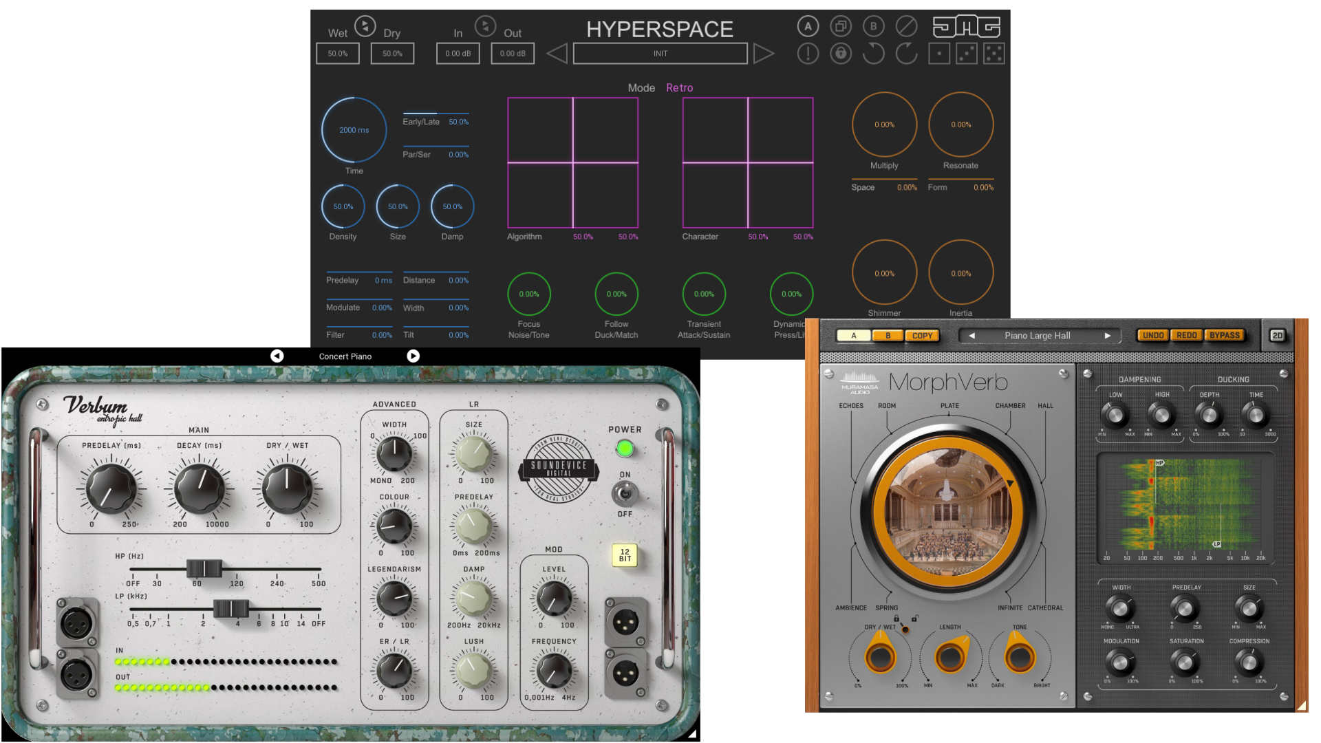Toggle the 2D view button in MorphVerb
Screen dimensions: 1321x743
[x=1277, y=336]
